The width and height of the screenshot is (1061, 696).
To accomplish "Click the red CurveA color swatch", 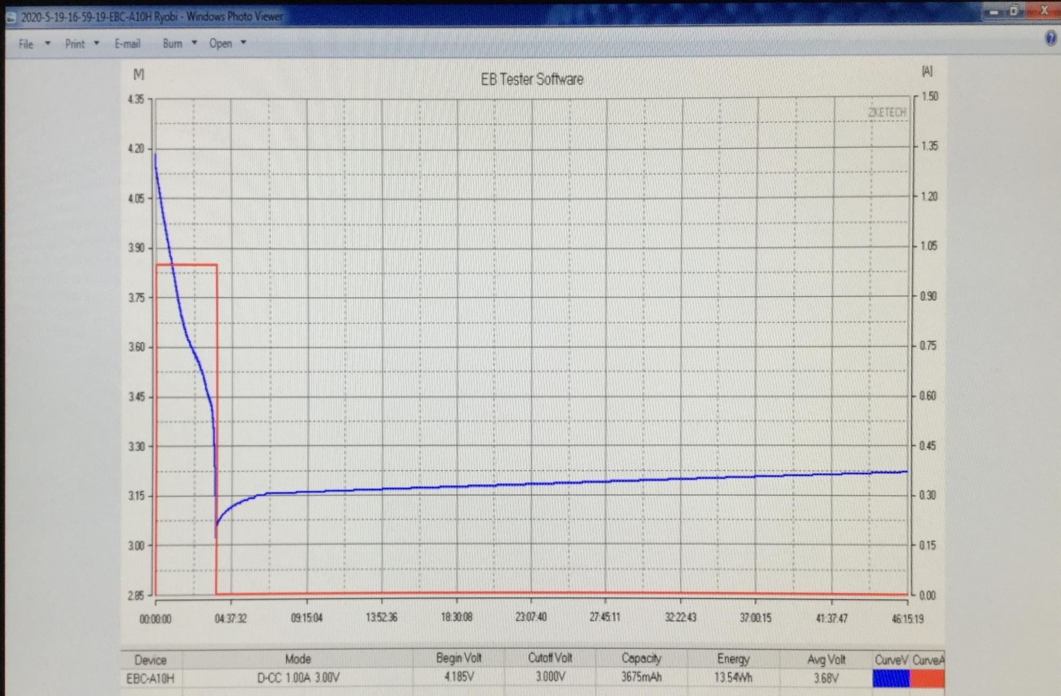I will tap(927, 678).
